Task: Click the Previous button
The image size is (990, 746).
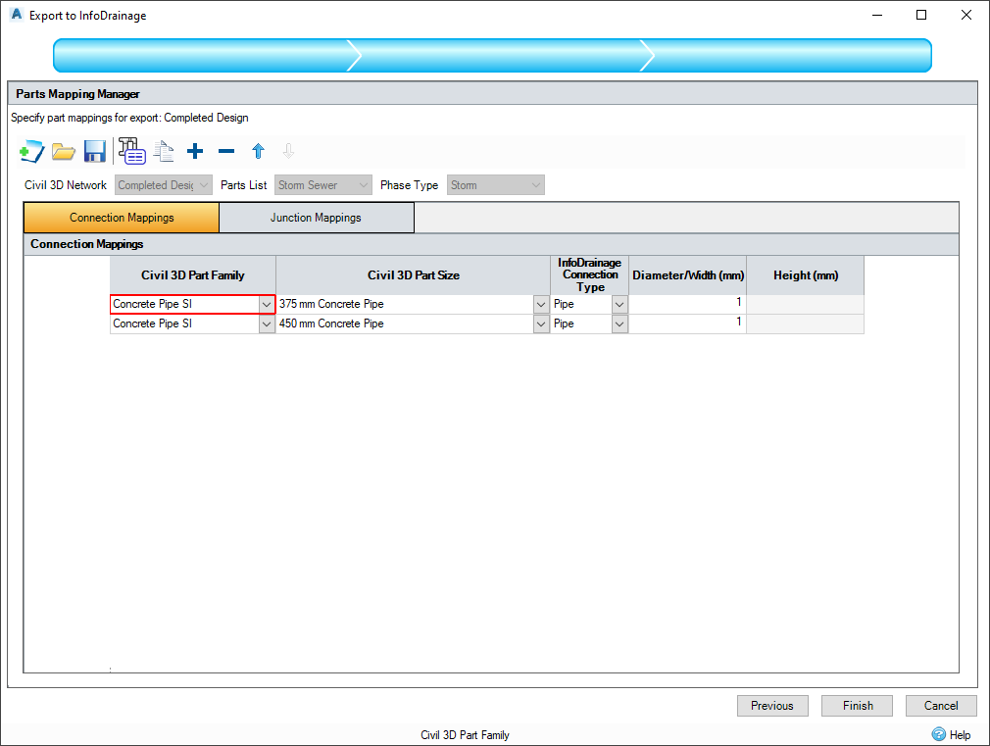Action: point(772,706)
